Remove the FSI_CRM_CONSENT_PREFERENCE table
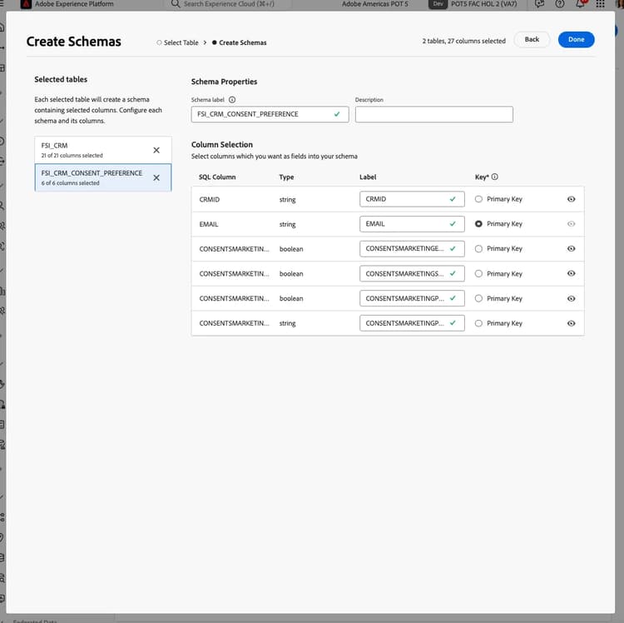Screen dimensions: 624x623 click(156, 177)
